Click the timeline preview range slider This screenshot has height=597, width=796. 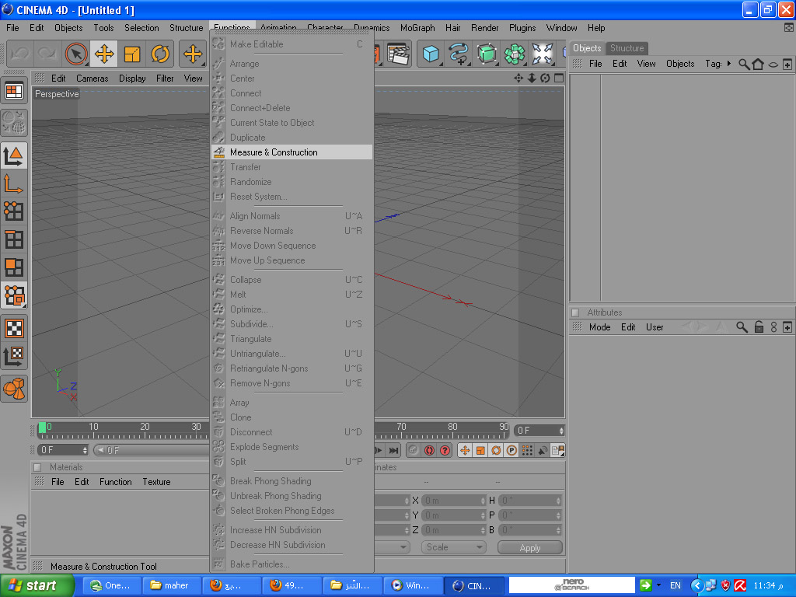[x=152, y=450]
